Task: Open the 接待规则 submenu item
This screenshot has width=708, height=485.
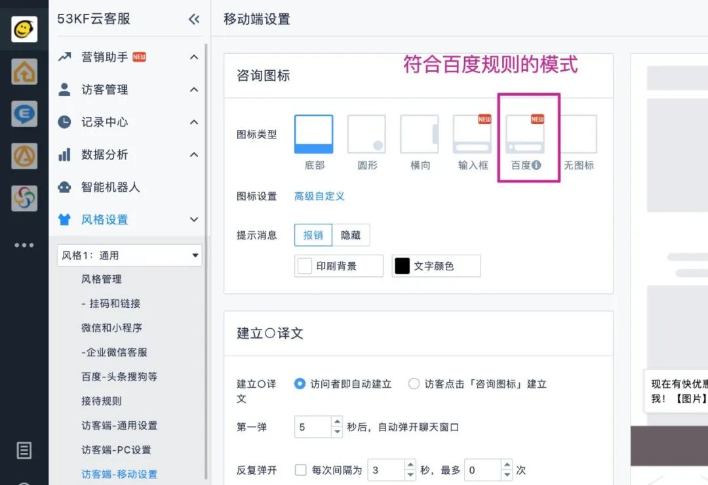Action: (x=102, y=402)
